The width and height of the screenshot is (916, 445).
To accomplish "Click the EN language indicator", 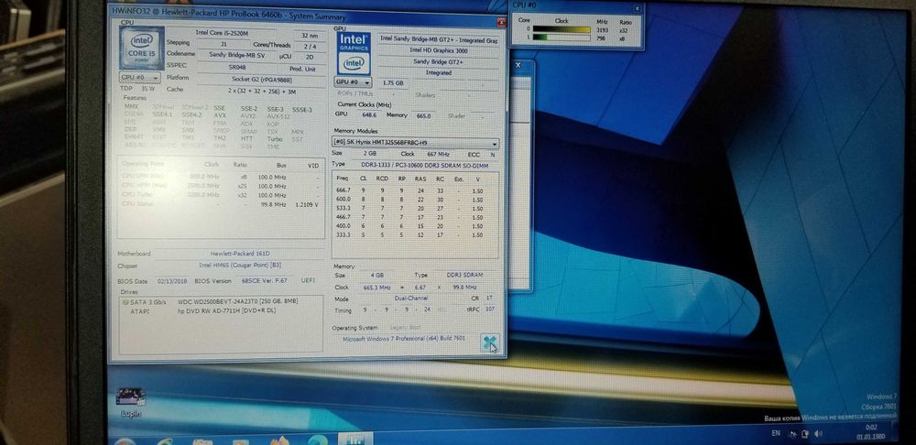I will (776, 433).
